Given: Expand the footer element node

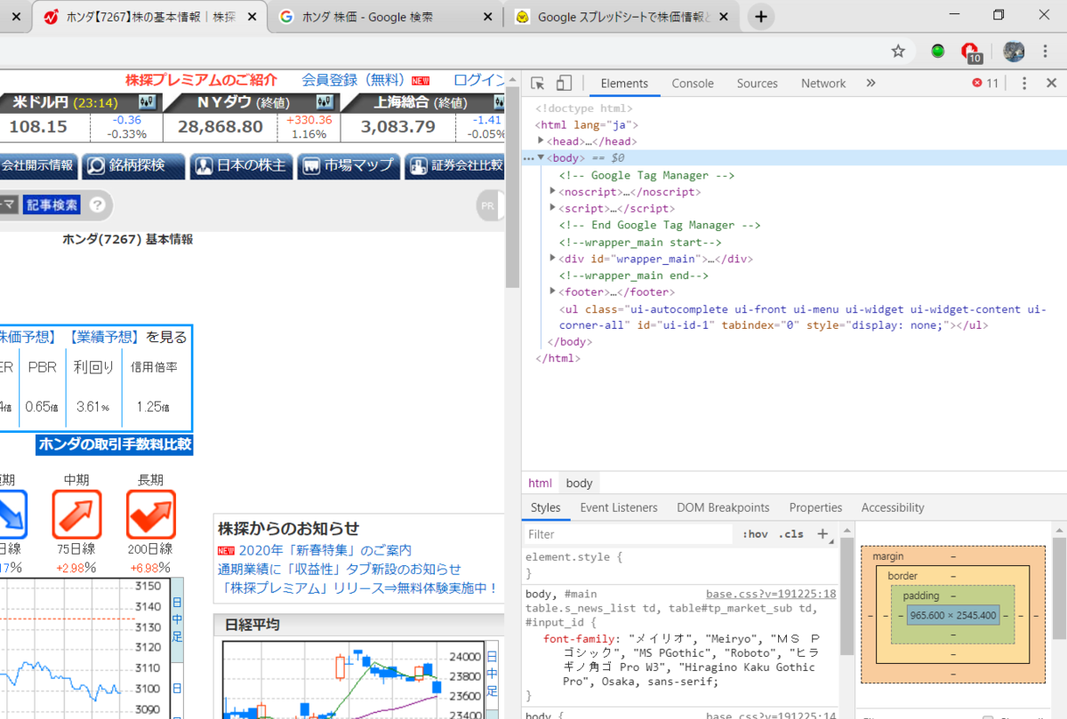Looking at the screenshot, I should [553, 292].
